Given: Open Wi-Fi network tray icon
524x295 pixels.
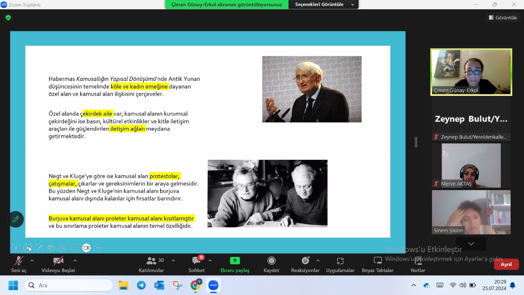Looking at the screenshot, I should (x=453, y=285).
